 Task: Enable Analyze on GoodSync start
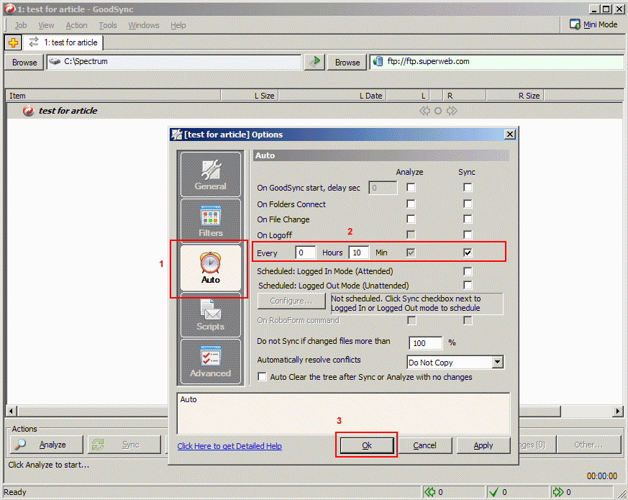[411, 187]
